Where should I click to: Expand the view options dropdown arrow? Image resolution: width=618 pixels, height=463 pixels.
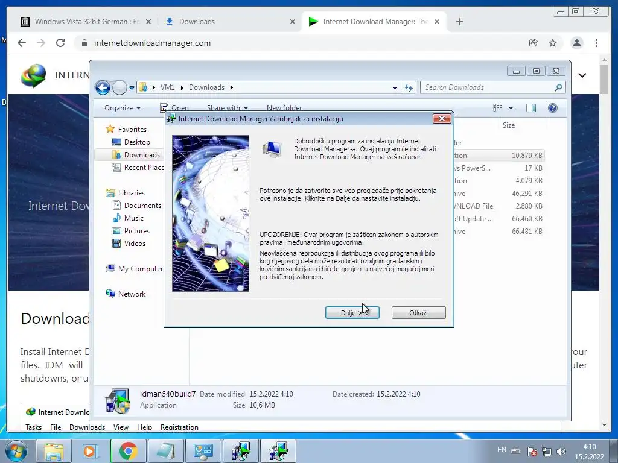[x=511, y=108]
